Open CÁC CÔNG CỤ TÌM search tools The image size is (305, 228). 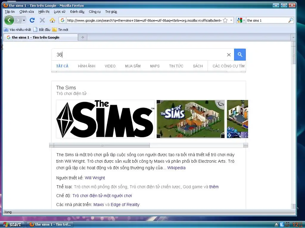tap(228, 66)
